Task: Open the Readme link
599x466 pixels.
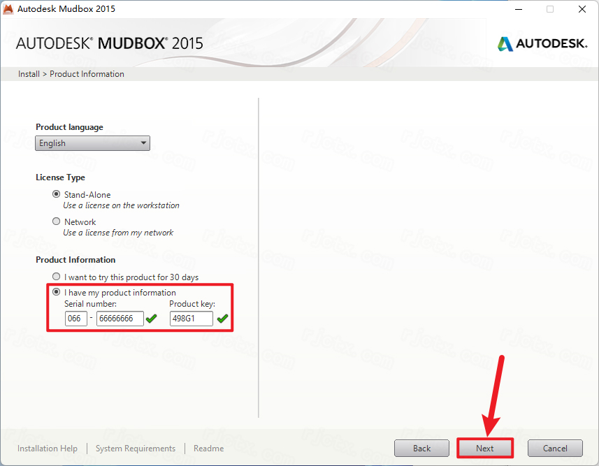Action: [208, 448]
